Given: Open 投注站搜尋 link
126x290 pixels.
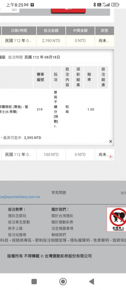Looking at the screenshot, I should tap(17, 235).
